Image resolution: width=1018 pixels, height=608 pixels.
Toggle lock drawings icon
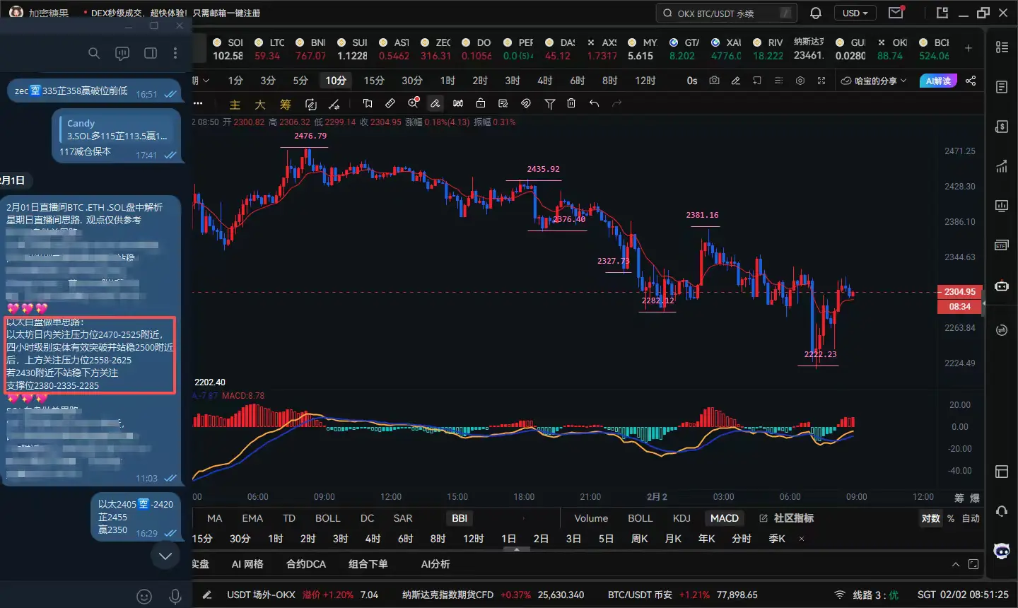tap(481, 103)
